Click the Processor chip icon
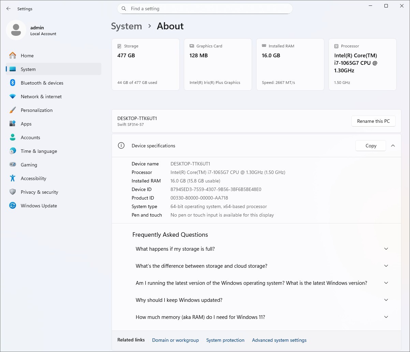 (336, 46)
